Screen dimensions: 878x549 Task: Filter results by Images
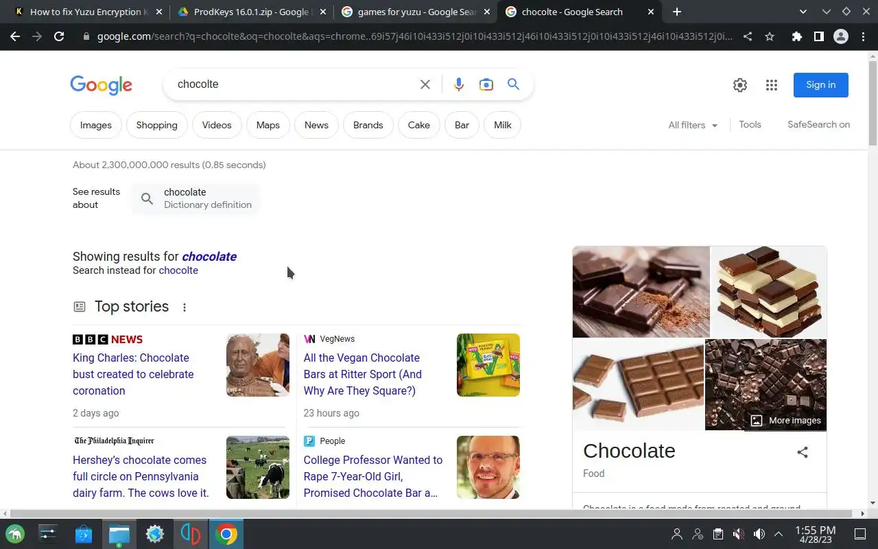96,125
